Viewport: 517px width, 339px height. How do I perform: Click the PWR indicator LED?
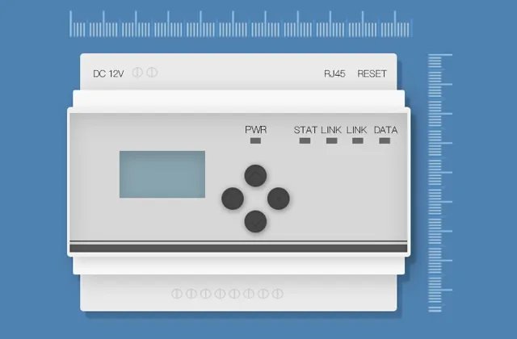(256, 140)
